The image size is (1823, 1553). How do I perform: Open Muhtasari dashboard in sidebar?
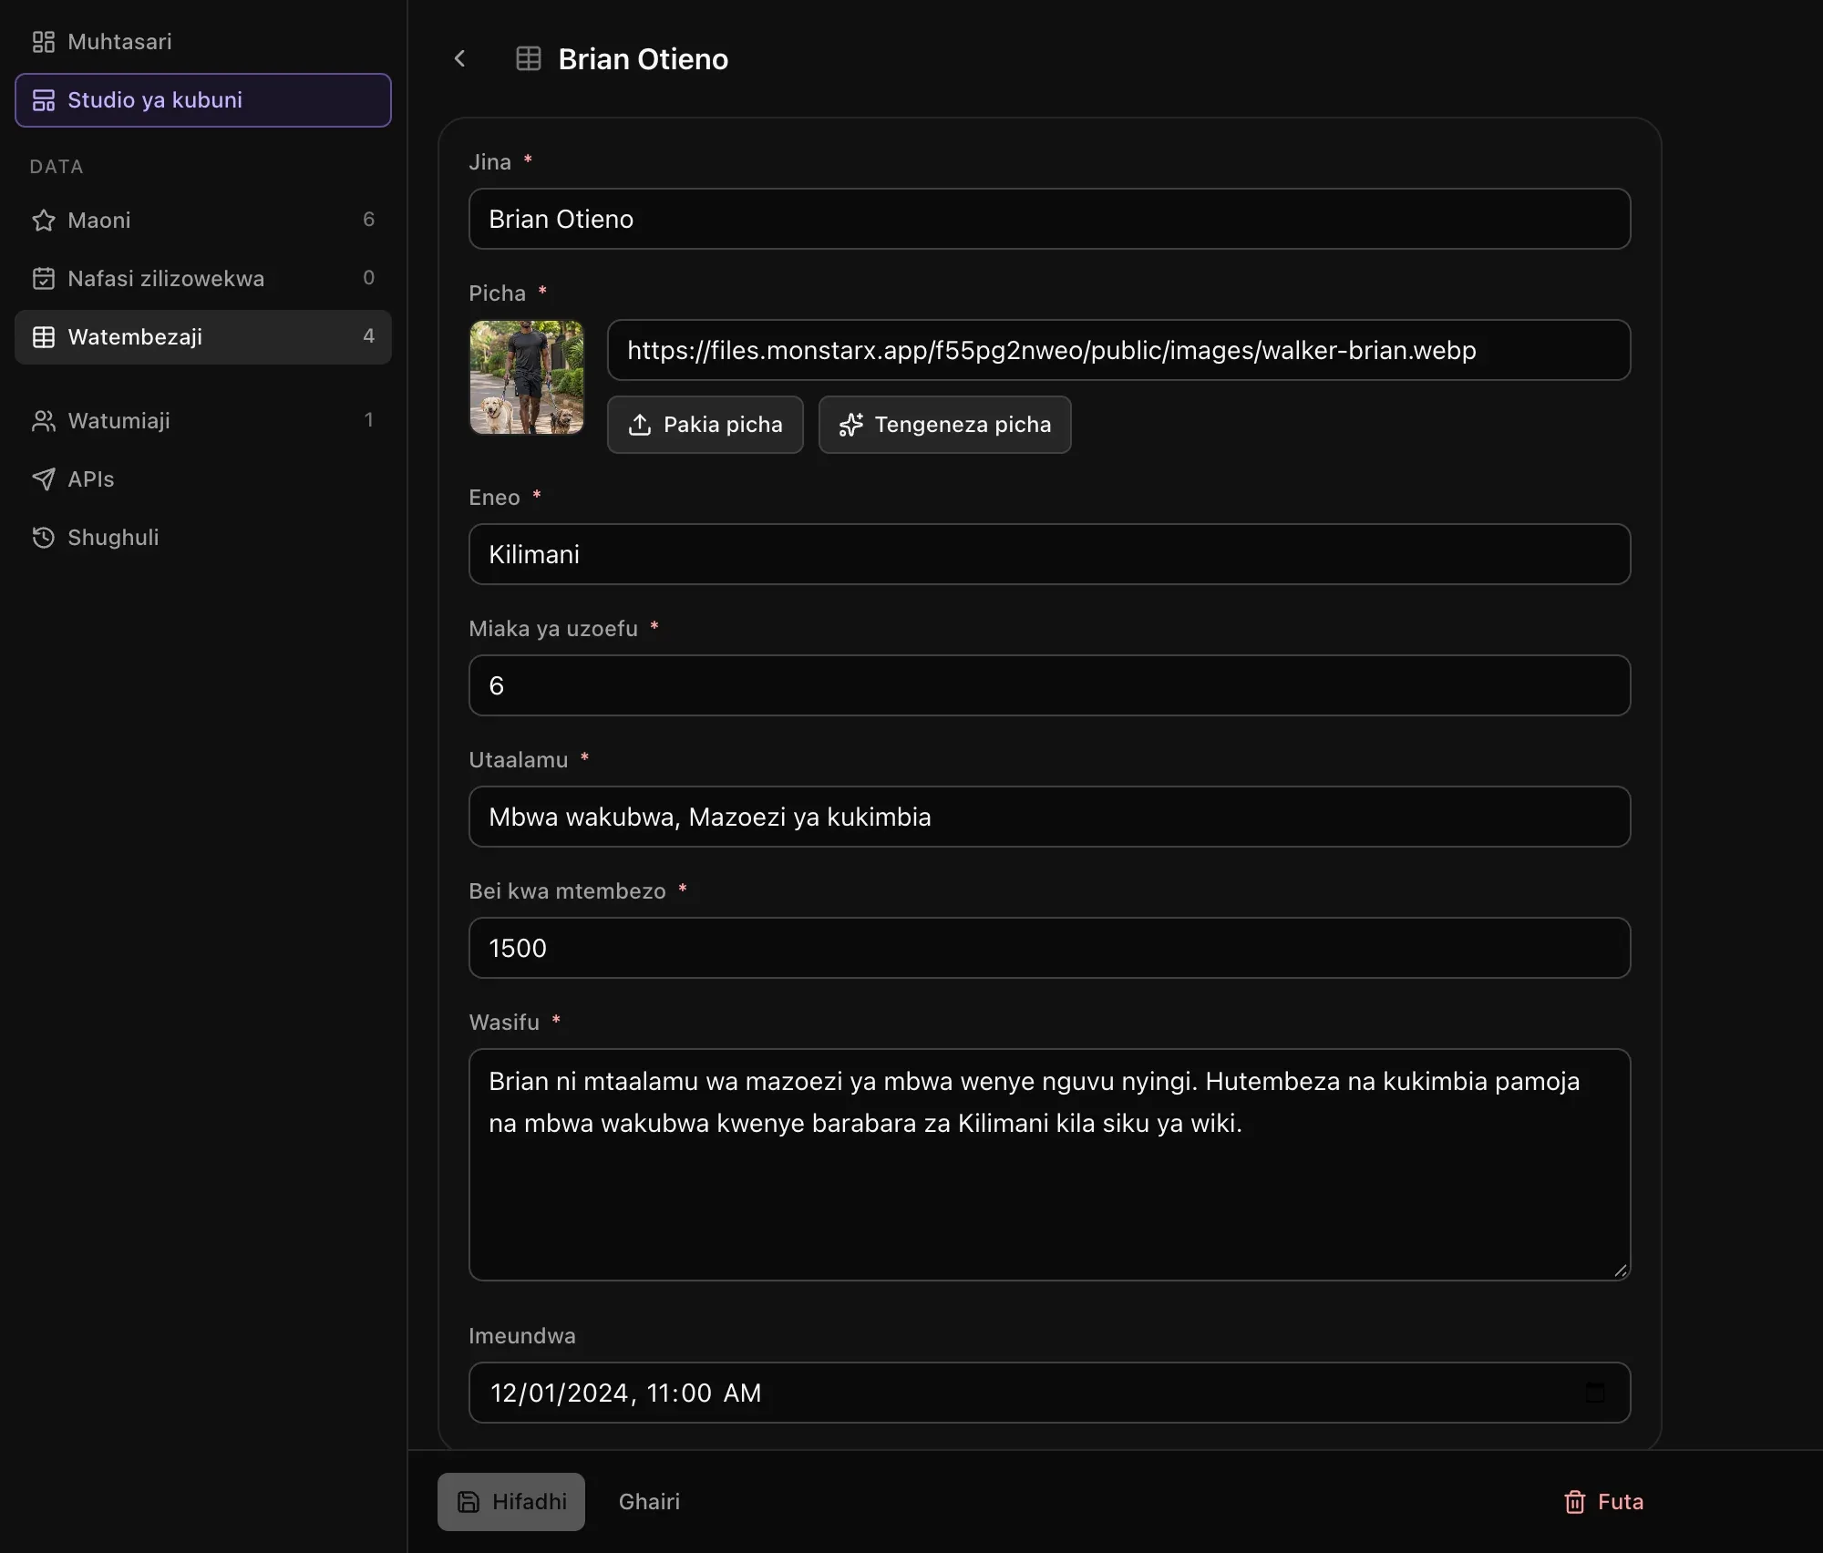tap(202, 42)
